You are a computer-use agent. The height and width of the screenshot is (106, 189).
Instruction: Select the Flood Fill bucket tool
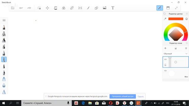tap(56, 8)
